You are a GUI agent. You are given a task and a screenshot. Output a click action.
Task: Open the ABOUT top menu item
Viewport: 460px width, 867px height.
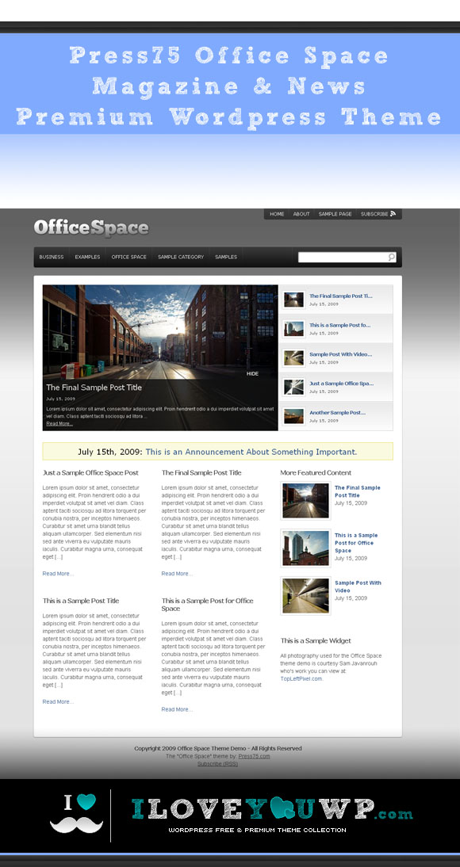[x=301, y=214]
